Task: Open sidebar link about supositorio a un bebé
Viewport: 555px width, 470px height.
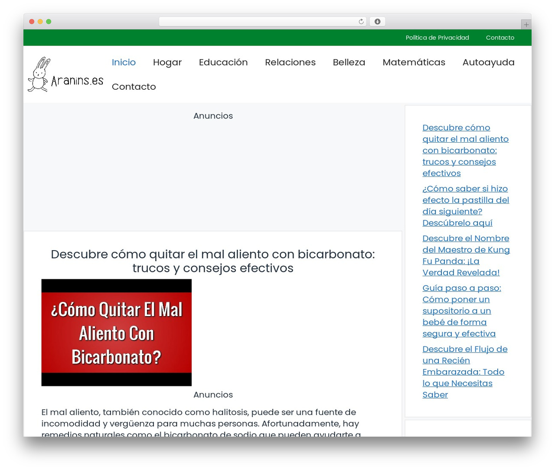Action: point(462,311)
